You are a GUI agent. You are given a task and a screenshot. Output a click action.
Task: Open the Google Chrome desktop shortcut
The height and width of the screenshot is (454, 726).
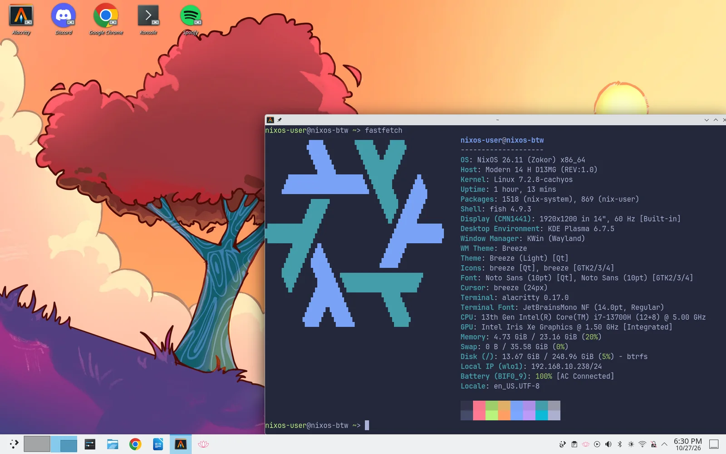tap(106, 20)
